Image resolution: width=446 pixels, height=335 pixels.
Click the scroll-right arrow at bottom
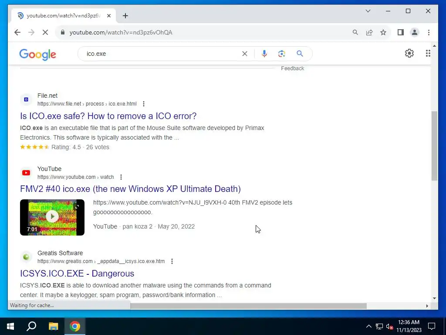[x=427, y=306]
